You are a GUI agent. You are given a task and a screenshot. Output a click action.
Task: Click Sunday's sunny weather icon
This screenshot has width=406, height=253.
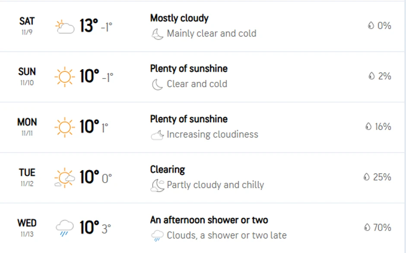click(65, 77)
